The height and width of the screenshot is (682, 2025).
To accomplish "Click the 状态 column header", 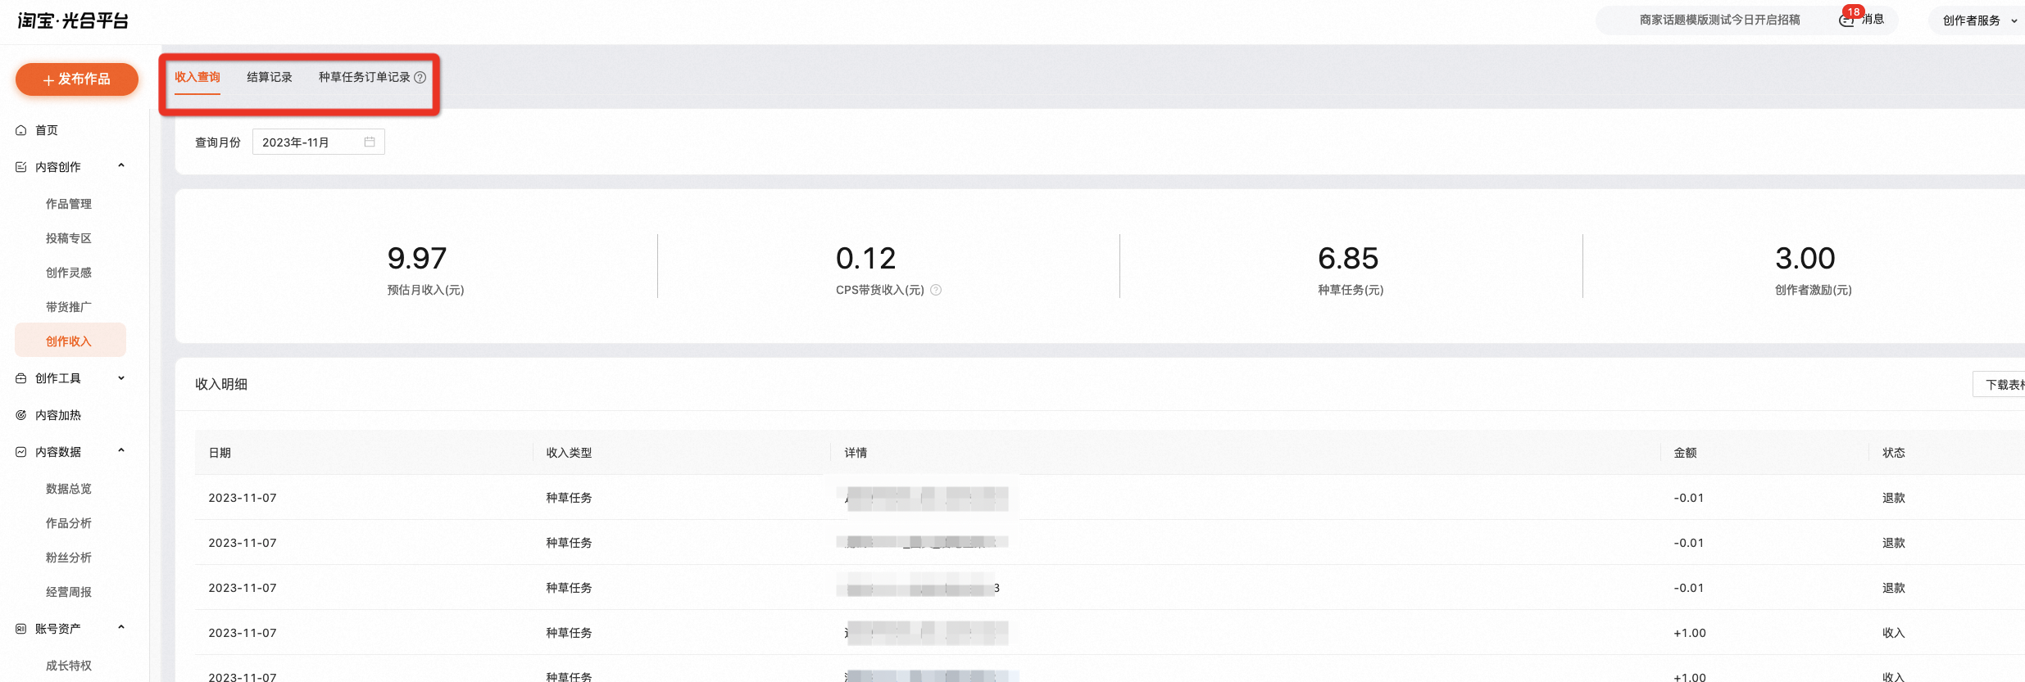I will coord(1894,453).
